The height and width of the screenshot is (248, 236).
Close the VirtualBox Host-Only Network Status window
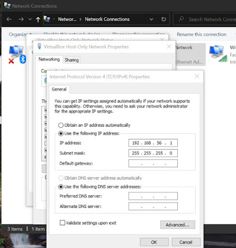tap(162, 39)
